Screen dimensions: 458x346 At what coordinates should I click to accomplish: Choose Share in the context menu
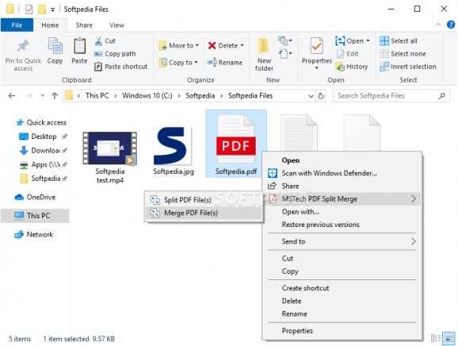[x=342, y=186]
